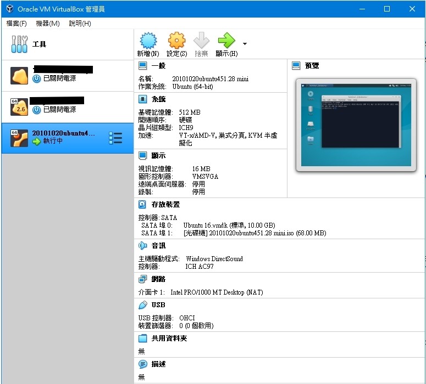Click the power-off status icon of first VM
Viewport: 426px width, 384px height.
tap(37, 78)
